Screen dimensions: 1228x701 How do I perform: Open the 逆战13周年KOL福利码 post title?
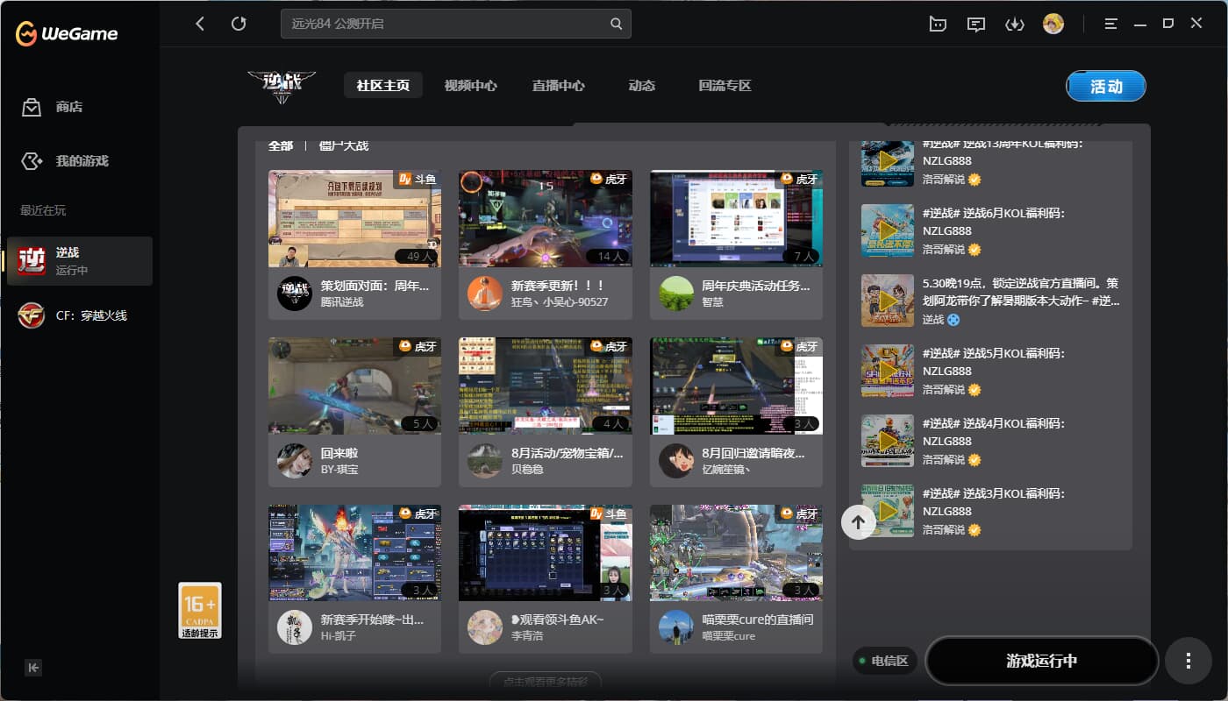[x=1003, y=152]
